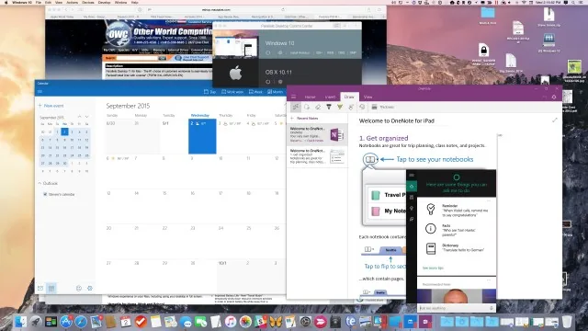The image size is (588, 331).
Task: Click New event in Calendar
Action: tap(51, 106)
